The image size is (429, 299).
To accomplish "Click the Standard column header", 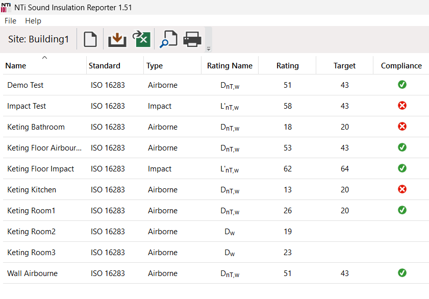I will [x=105, y=65].
